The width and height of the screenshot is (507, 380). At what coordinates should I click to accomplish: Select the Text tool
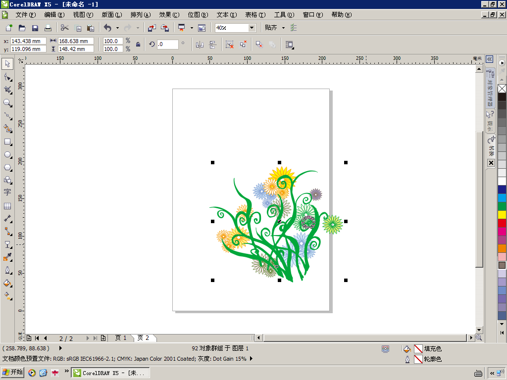point(7,192)
